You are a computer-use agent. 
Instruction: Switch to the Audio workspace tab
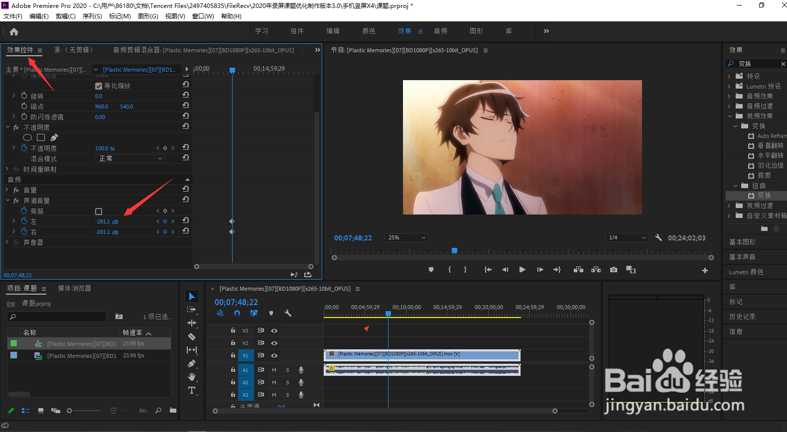440,31
